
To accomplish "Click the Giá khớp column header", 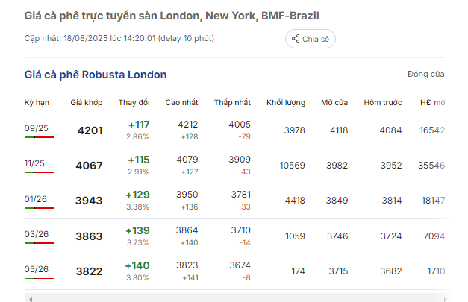I will [x=87, y=103].
